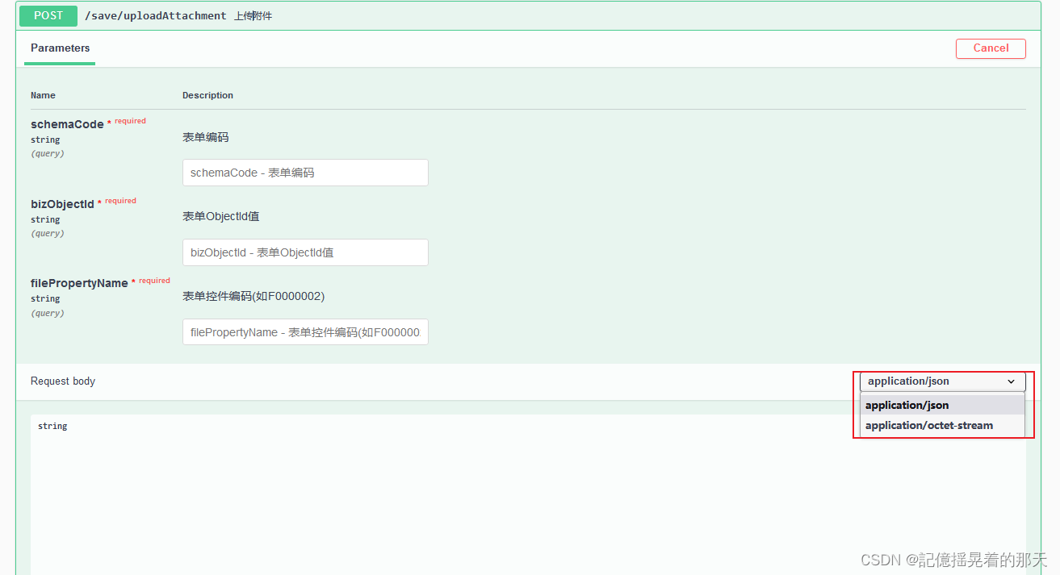Click Cancel to exit try-out mode
This screenshot has height=575, width=1060.
point(991,48)
